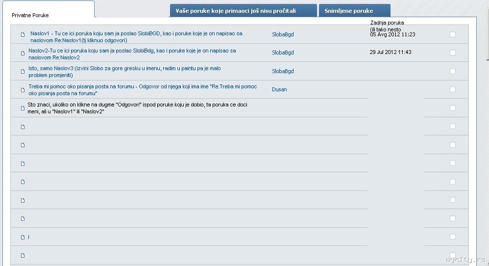489x266 pixels.
Task: Switch to the Snimljene poruke tab
Action: (354, 11)
